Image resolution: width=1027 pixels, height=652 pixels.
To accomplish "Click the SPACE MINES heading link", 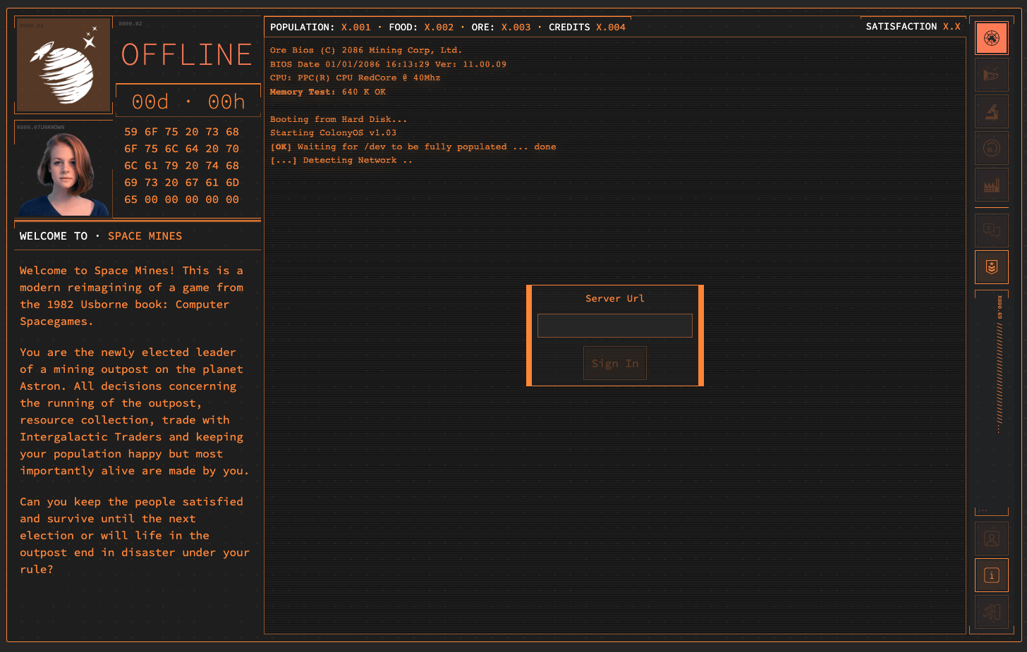I will click(x=145, y=235).
